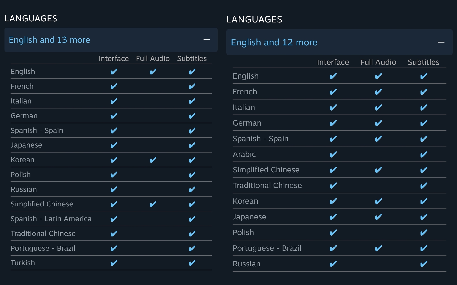Select 'German' in the 12-language table
Viewport: 457px width, 285px height.
247,123
